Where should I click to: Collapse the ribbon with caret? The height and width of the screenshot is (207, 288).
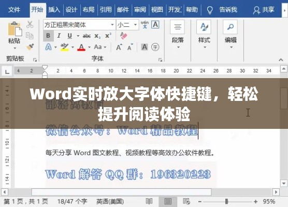(281, 60)
